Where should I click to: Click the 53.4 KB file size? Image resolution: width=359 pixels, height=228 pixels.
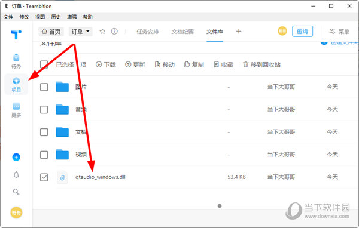(236, 177)
